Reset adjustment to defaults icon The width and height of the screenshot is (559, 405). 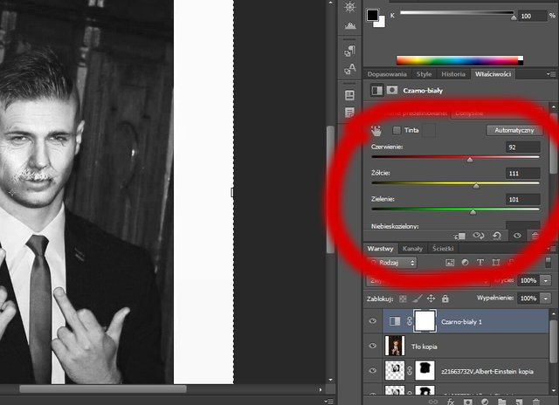tap(497, 236)
